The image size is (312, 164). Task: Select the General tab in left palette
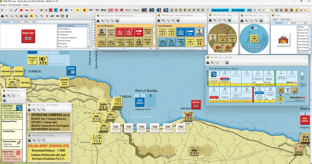[x=5, y=22]
